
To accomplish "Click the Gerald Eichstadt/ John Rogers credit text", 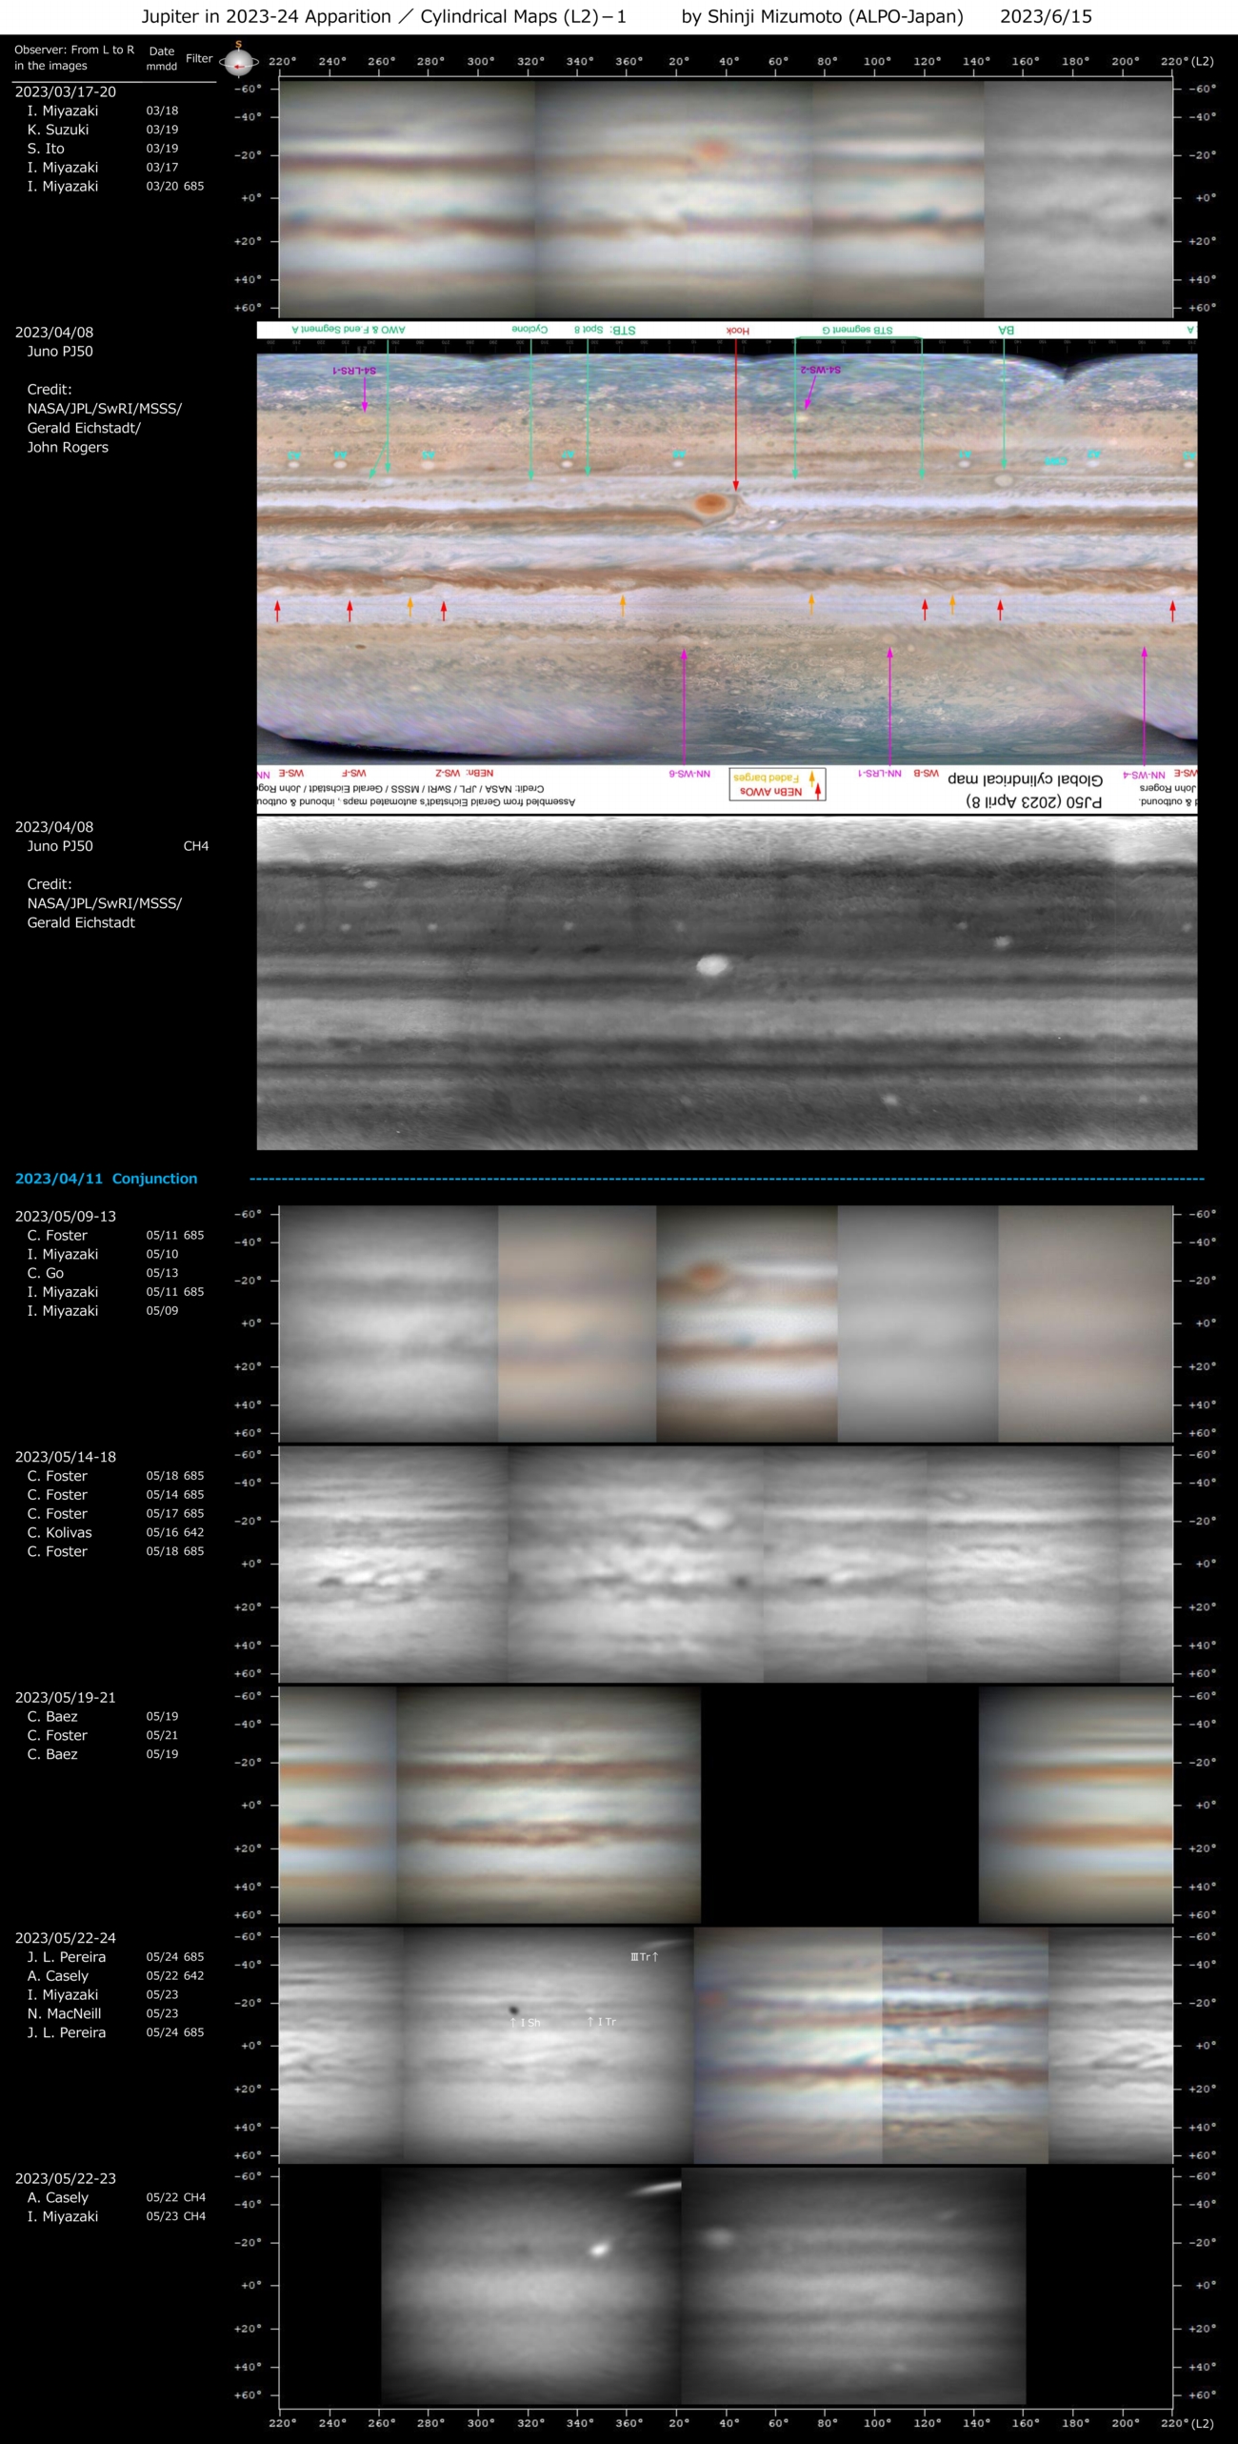I will [x=84, y=437].
